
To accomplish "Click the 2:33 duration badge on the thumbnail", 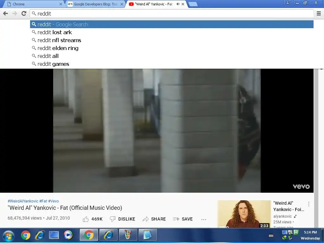I will 264,226.
